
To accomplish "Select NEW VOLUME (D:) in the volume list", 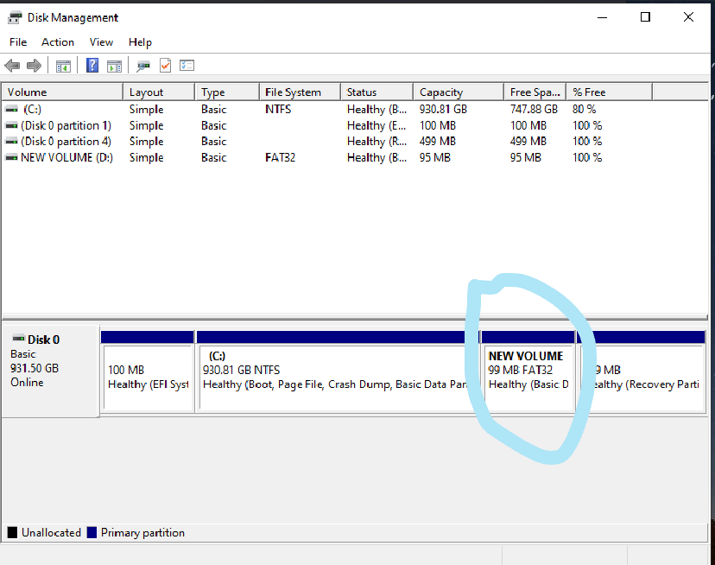I will (66, 157).
